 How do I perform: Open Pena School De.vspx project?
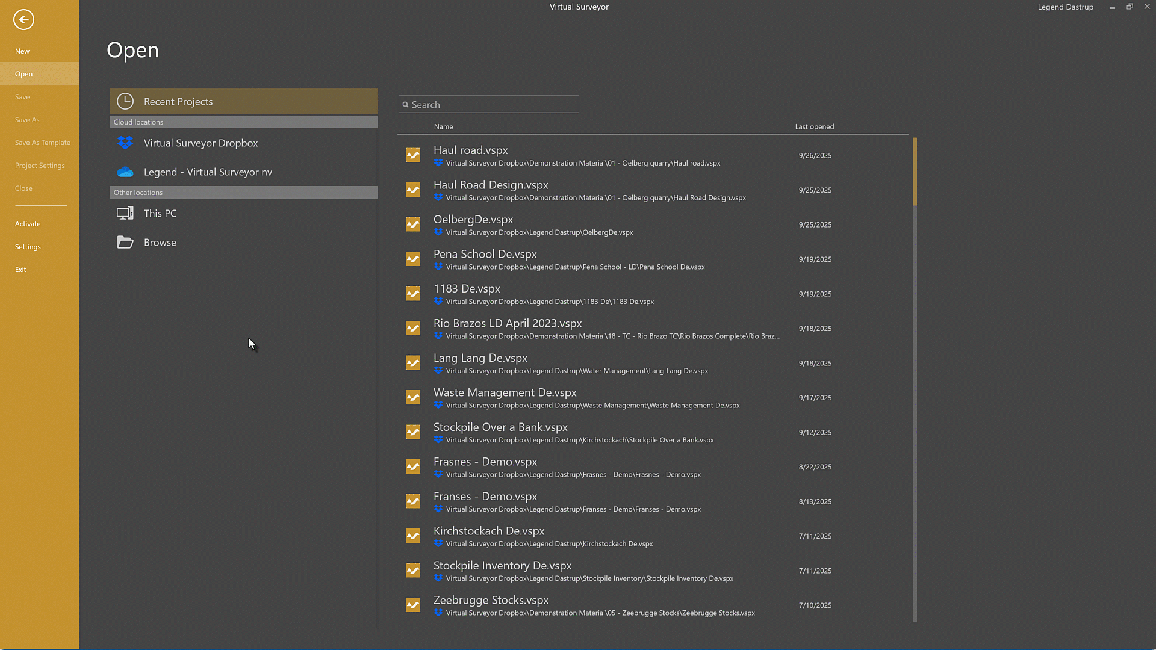click(x=485, y=255)
